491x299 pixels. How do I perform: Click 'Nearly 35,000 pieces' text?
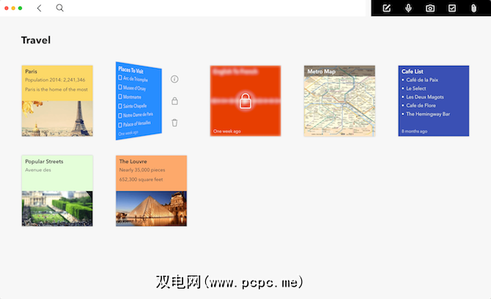tap(142, 170)
